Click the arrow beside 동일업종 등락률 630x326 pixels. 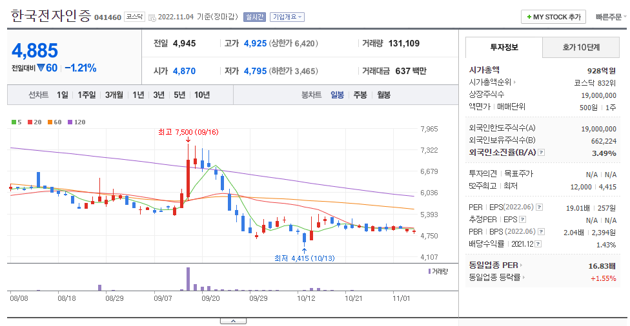tap(523, 277)
